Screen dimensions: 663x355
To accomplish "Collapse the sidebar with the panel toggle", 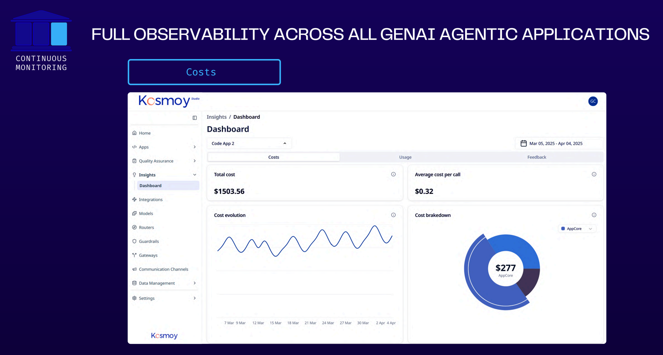I will [x=194, y=118].
